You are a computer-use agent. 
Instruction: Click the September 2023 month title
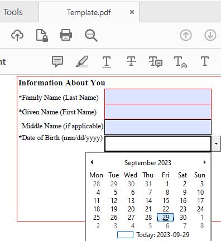coord(148,163)
